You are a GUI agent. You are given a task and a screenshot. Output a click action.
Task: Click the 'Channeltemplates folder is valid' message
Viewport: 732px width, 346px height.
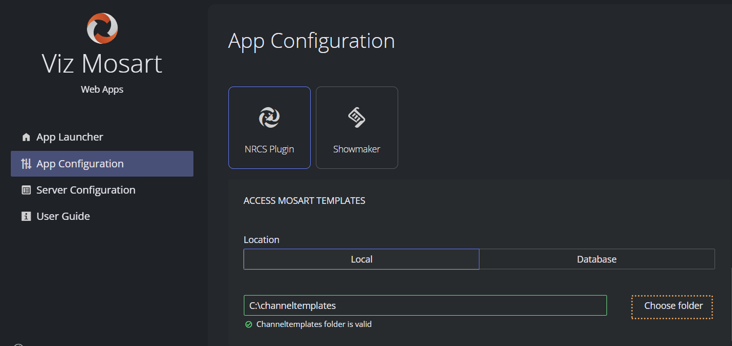314,324
